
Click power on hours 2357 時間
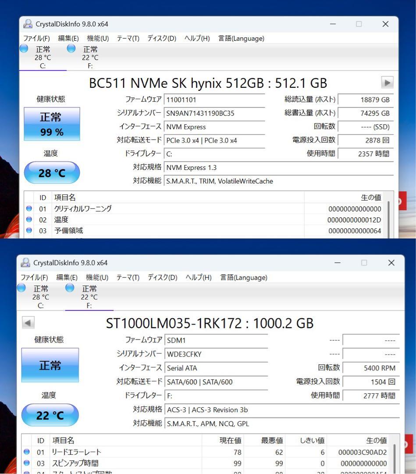point(366,154)
